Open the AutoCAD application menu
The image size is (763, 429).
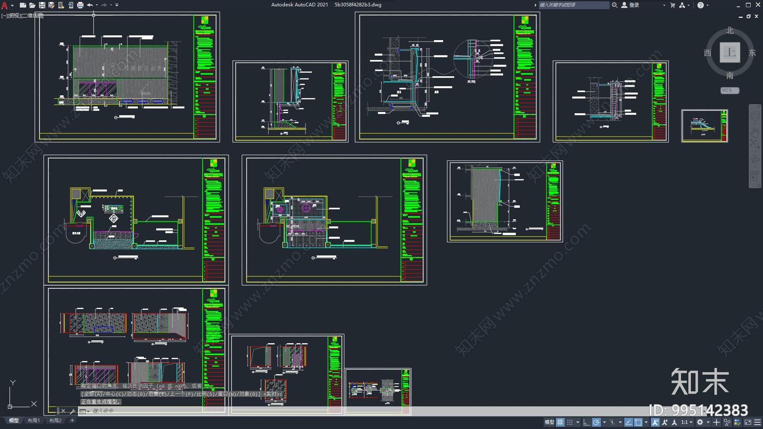pos(5,5)
